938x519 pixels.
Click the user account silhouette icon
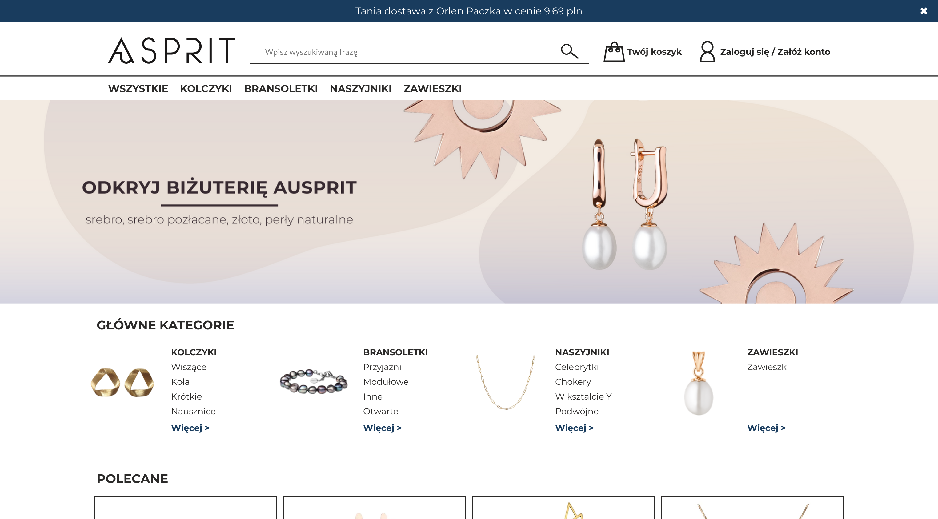(x=707, y=52)
